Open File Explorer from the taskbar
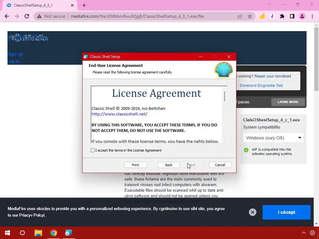319x239 pixels. [x=38, y=233]
